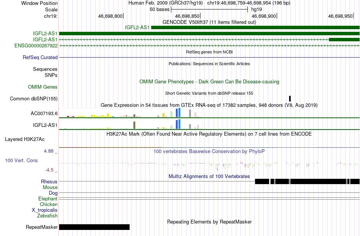Click Multiz Alignments of 100 Vertebrates title
The width and height of the screenshot is (360, 236).
[209, 176]
